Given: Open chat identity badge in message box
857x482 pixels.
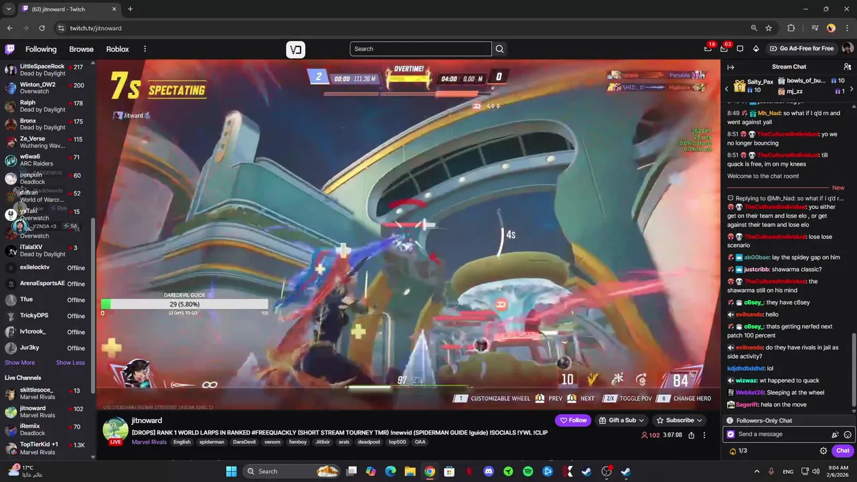Looking at the screenshot, I should point(730,434).
